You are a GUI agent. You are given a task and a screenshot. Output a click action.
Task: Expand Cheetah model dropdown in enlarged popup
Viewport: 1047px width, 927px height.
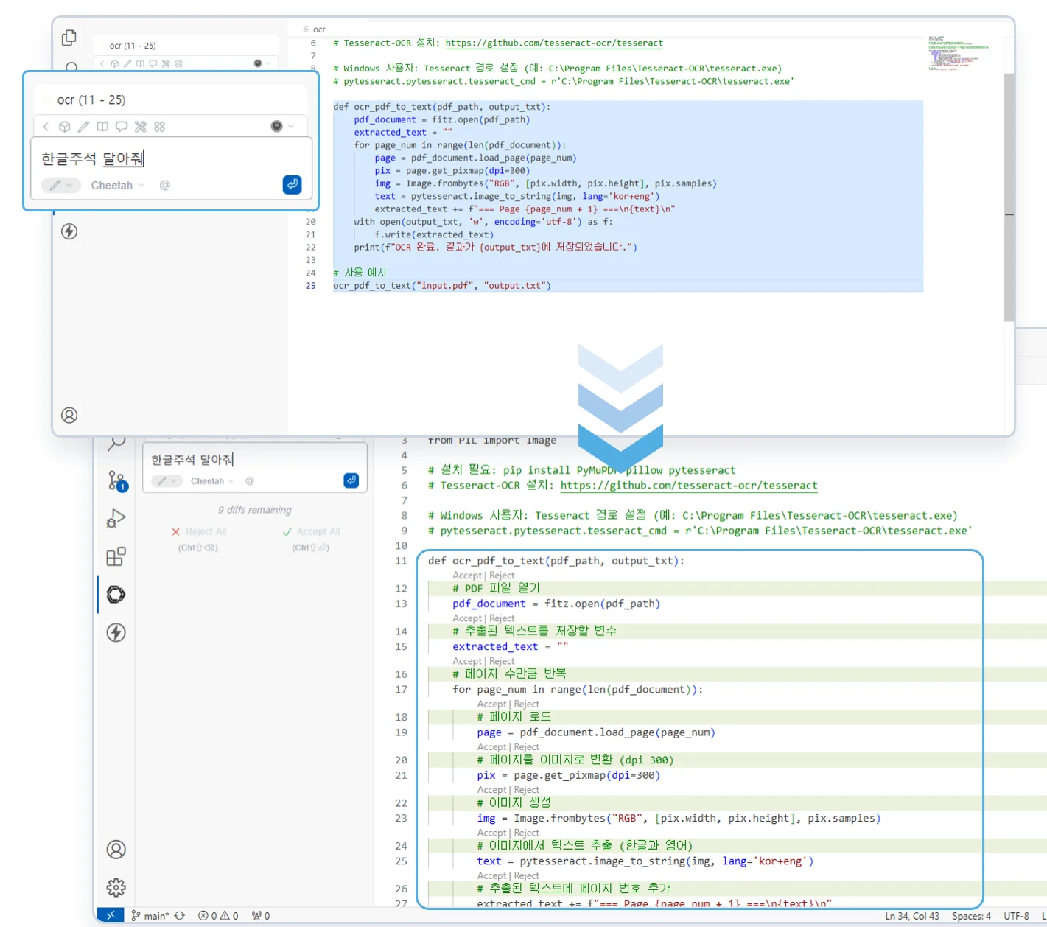117,186
